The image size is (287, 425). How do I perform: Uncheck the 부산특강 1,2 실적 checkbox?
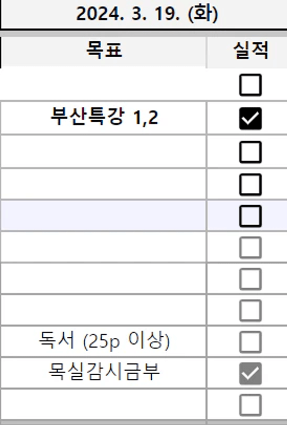click(250, 119)
